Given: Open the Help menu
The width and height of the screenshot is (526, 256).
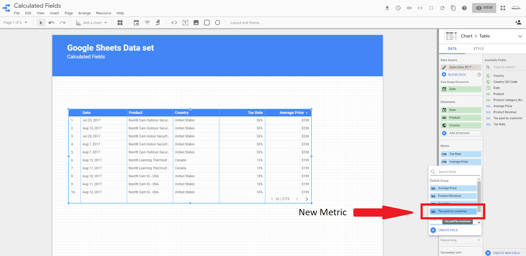Looking at the screenshot, I should pos(120,13).
